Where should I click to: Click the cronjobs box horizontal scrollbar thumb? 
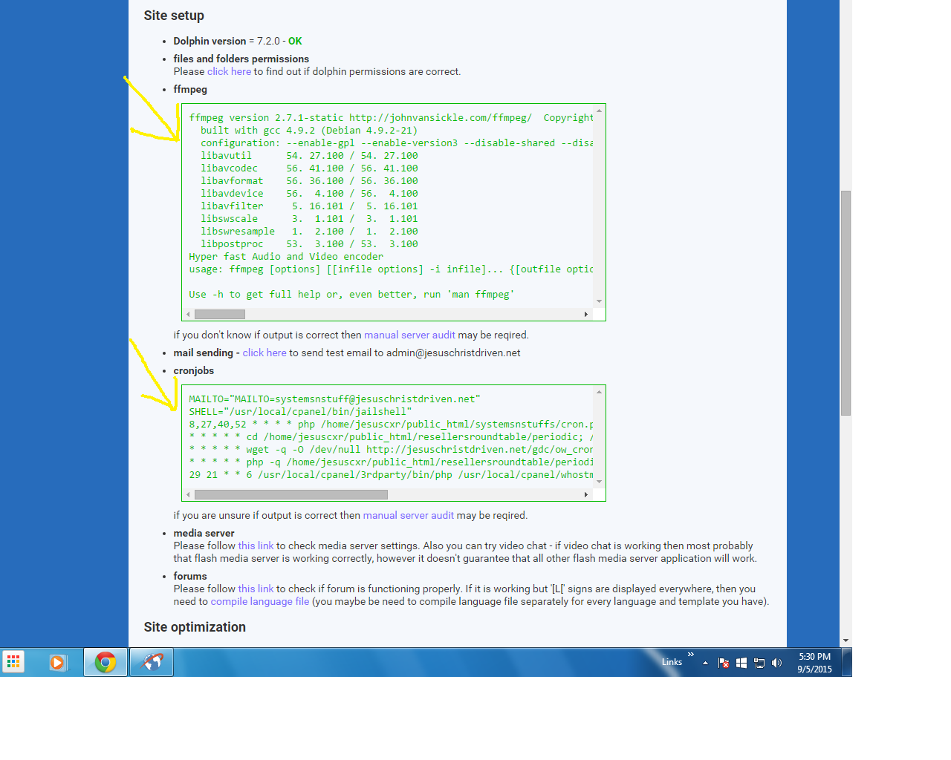coord(291,494)
